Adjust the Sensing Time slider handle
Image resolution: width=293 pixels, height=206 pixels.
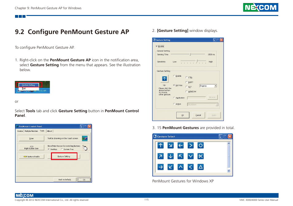pyautogui.click(x=190, y=54)
